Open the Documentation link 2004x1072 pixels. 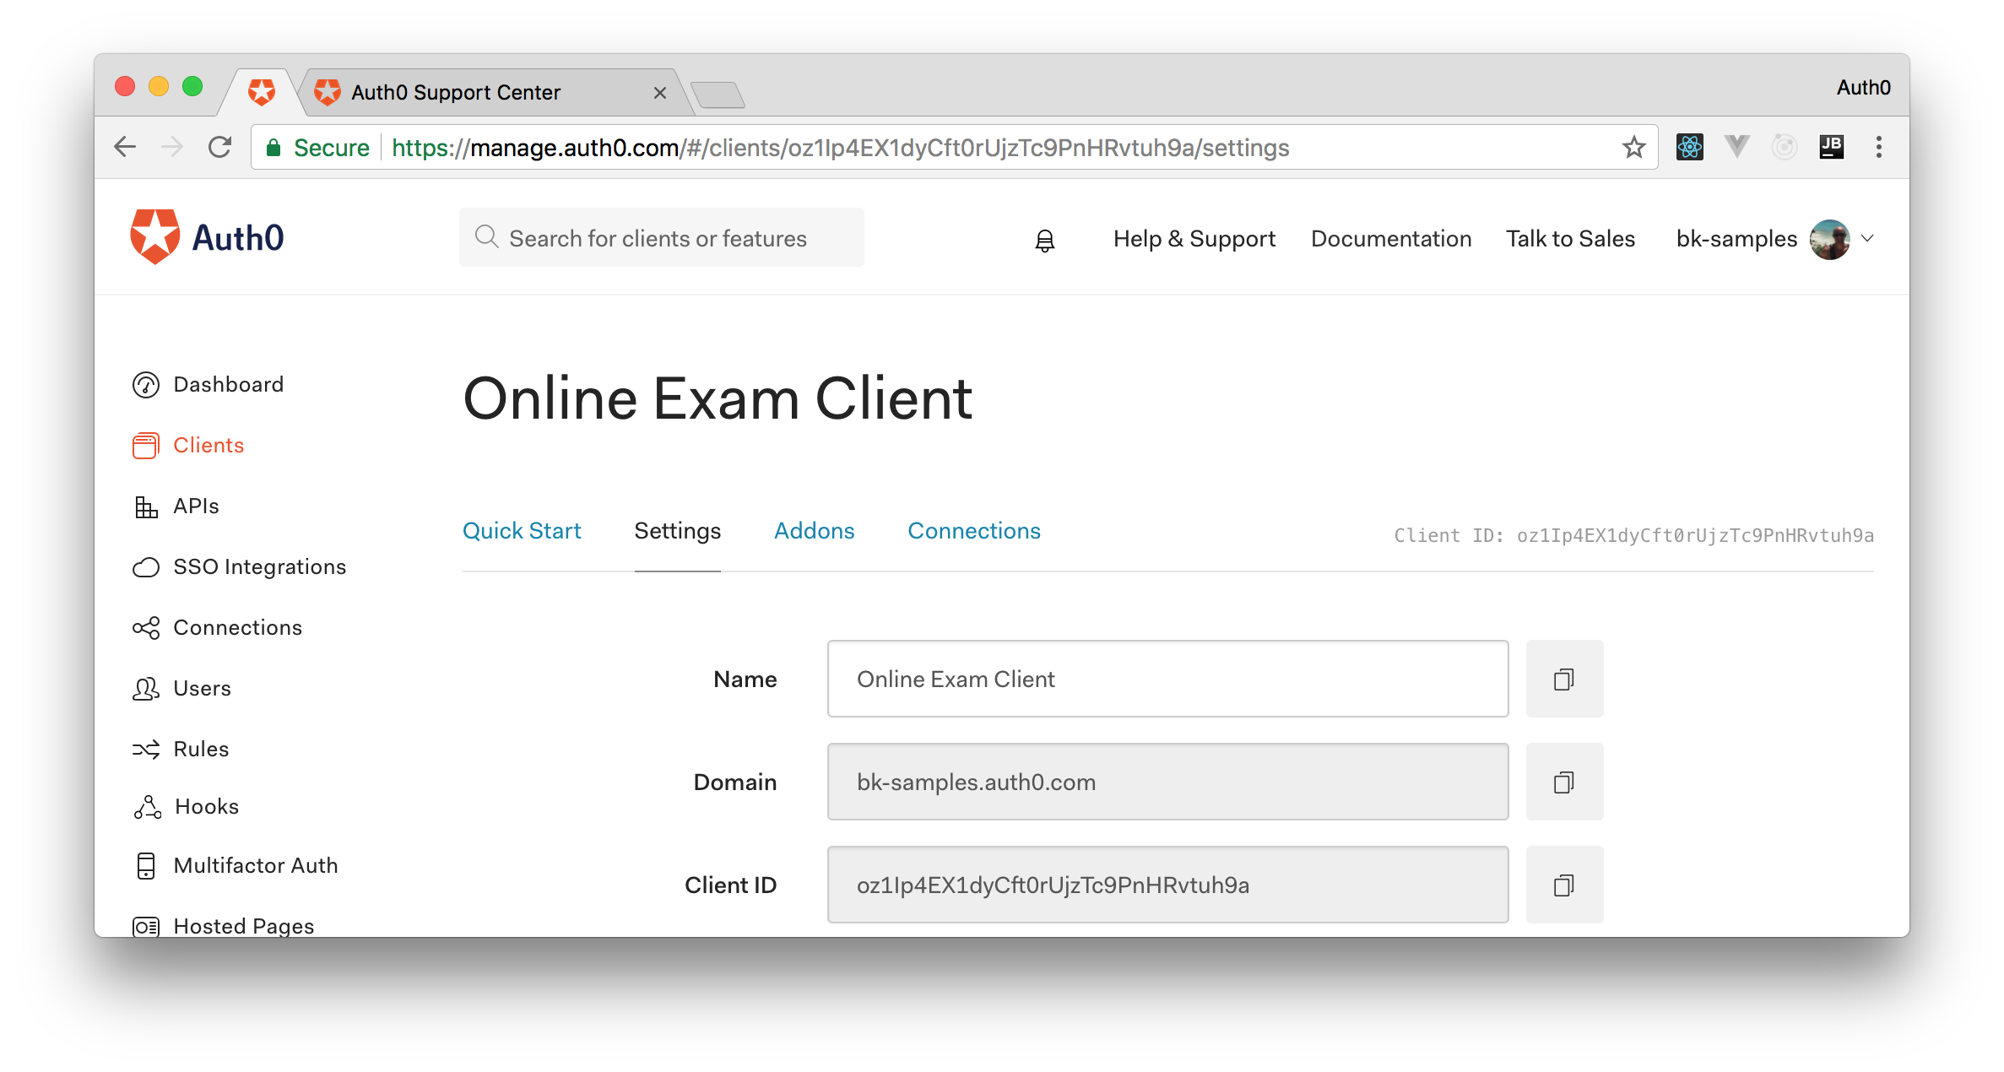tap(1390, 239)
